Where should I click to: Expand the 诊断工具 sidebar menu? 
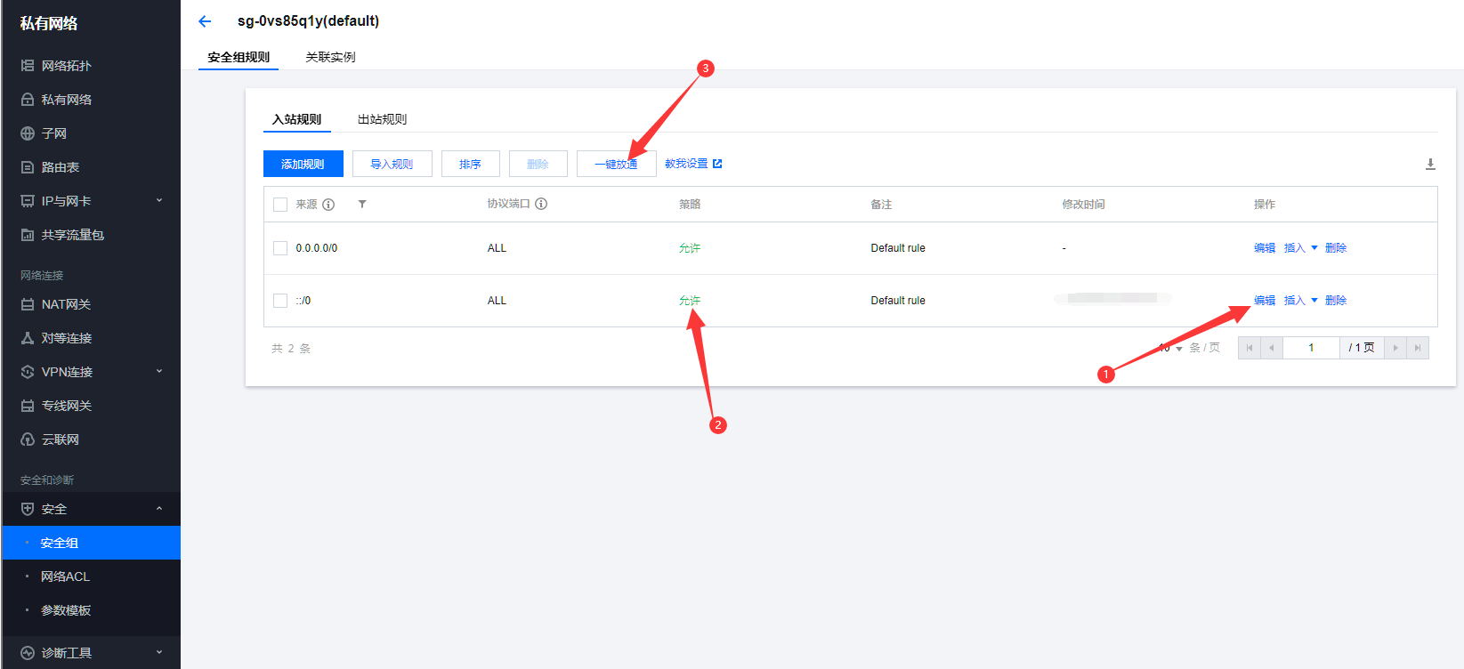click(x=91, y=653)
